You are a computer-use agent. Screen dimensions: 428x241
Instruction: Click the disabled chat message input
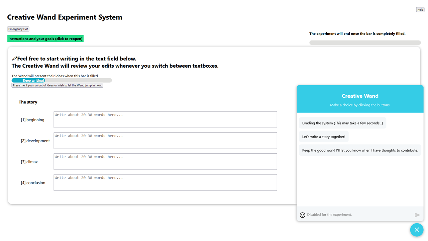(358, 215)
